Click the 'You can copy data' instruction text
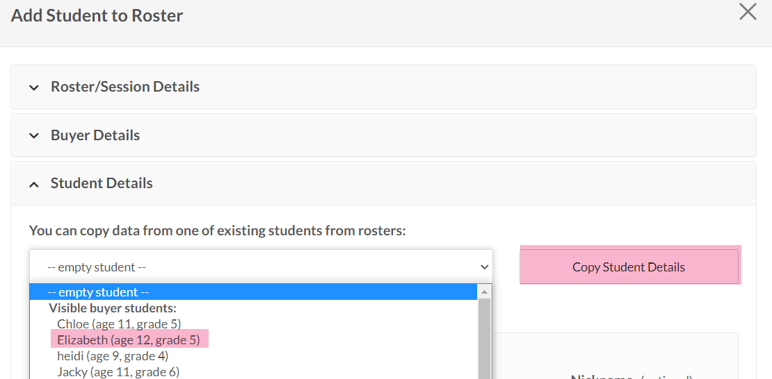 pyautogui.click(x=217, y=230)
